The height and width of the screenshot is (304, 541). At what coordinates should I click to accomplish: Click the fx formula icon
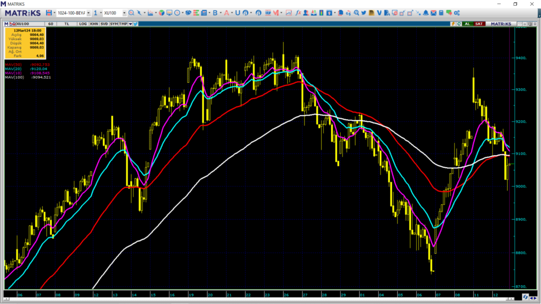click(298, 13)
